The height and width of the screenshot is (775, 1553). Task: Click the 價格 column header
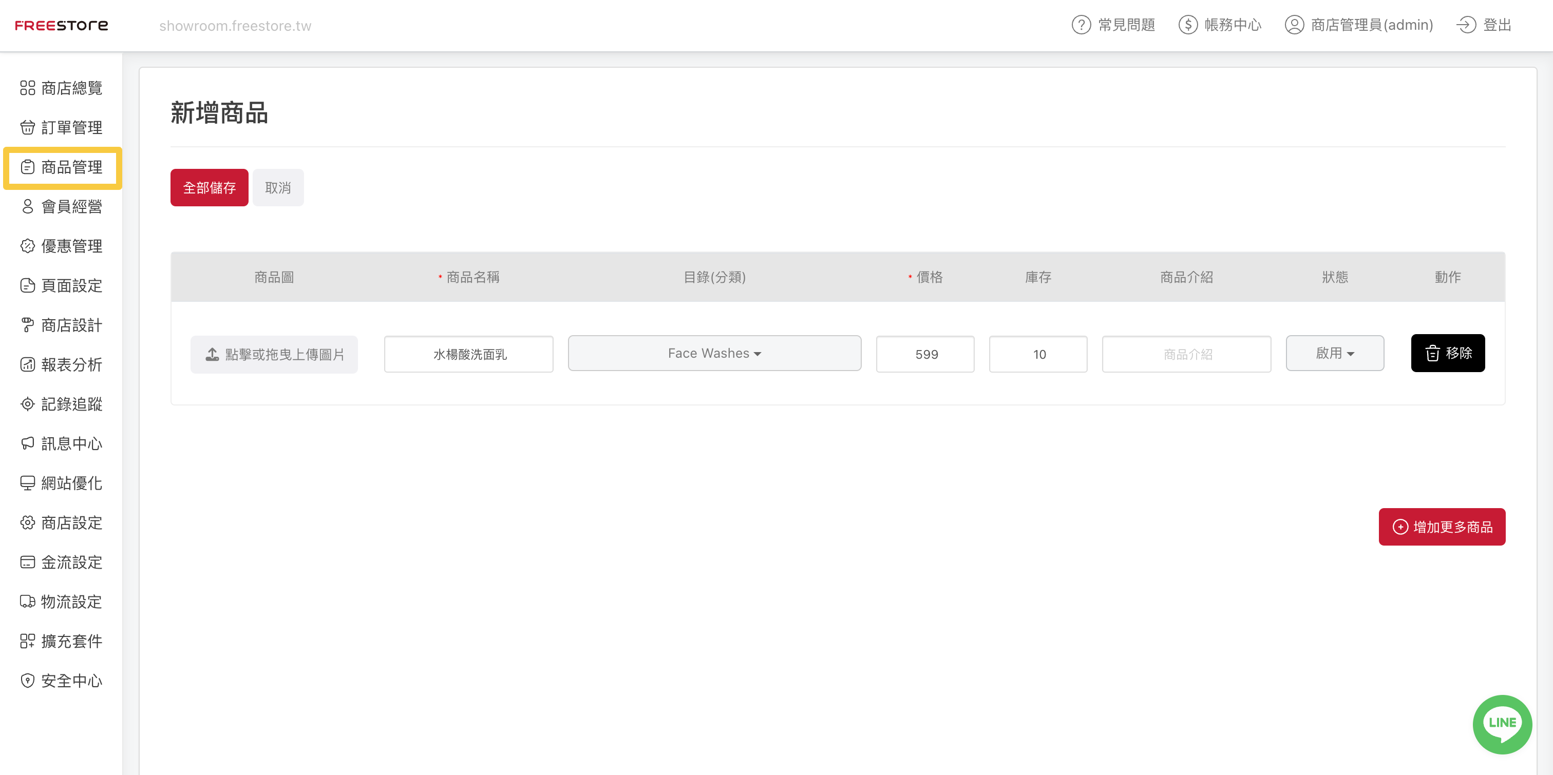point(929,277)
